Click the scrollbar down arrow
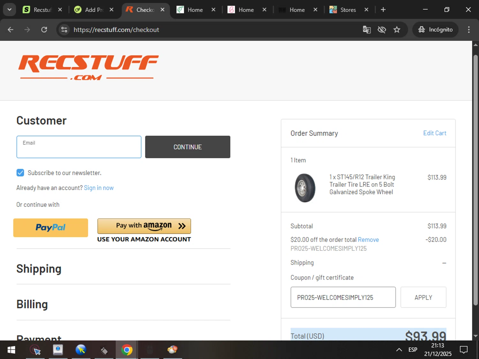The image size is (479, 359). coord(475,336)
